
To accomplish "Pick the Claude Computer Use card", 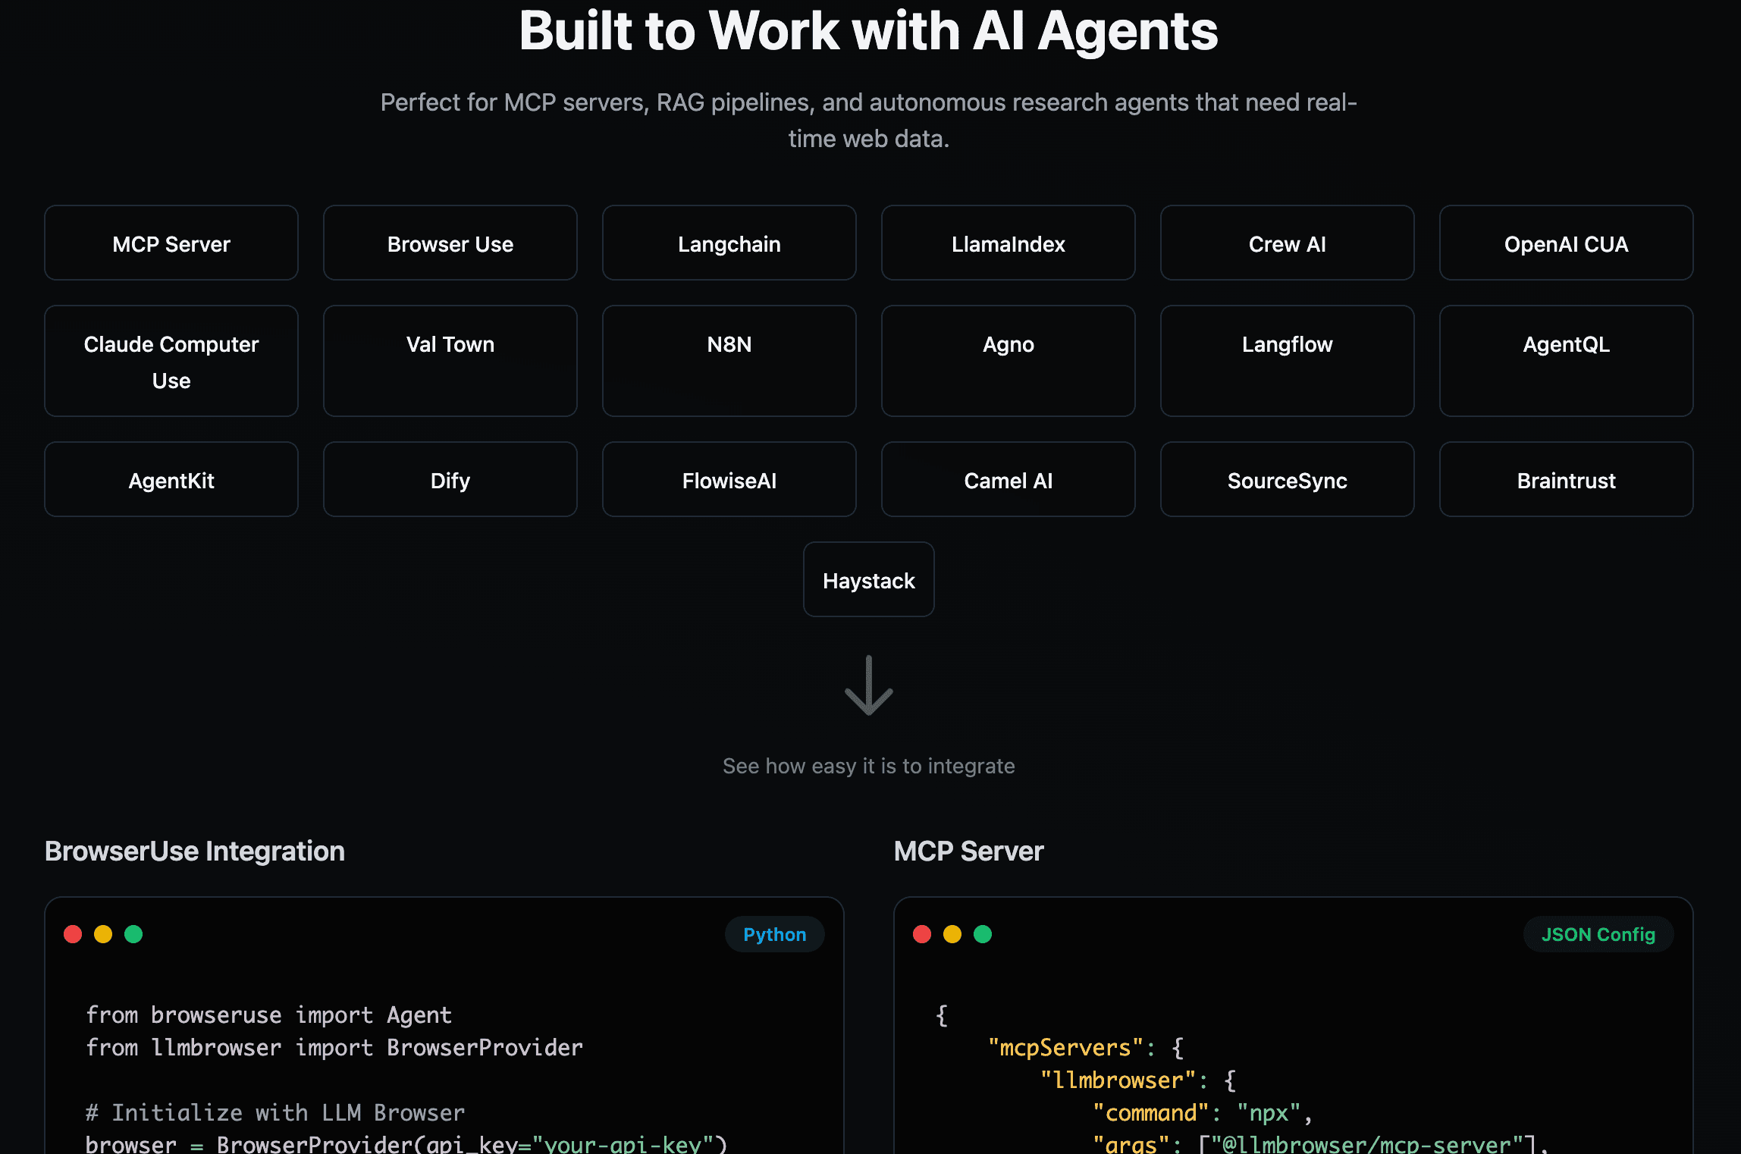I will tap(171, 362).
